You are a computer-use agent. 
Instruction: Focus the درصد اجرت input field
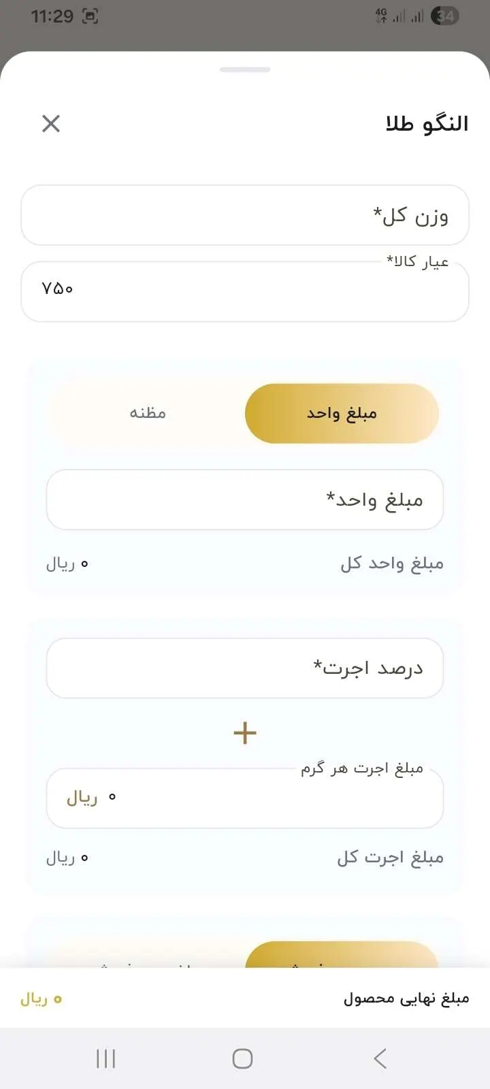(x=245, y=668)
